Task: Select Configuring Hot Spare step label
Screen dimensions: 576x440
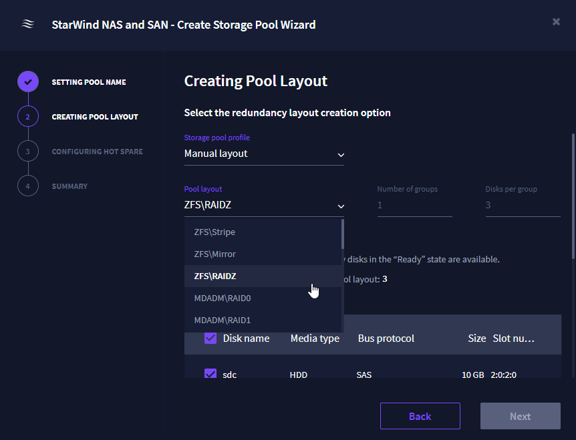Action: (98, 152)
